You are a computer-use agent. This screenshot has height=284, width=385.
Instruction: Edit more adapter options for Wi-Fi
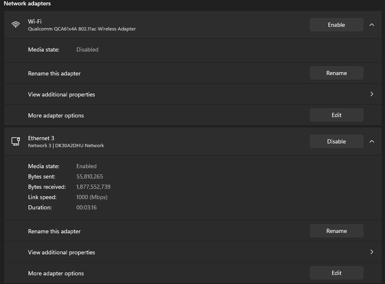click(336, 115)
